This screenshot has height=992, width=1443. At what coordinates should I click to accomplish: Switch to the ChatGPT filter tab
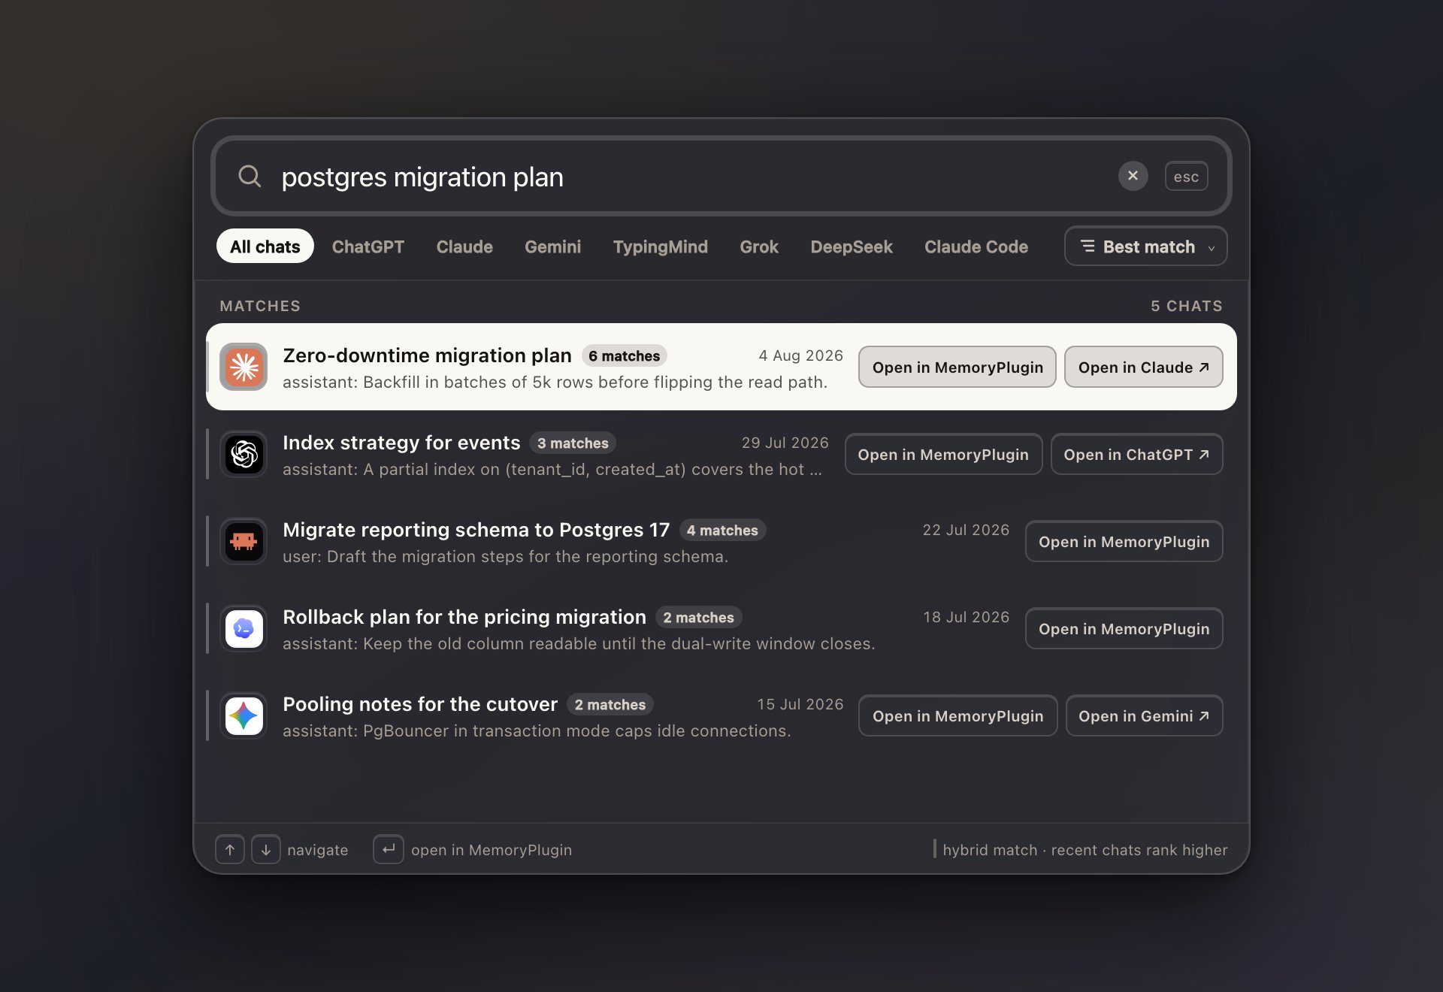[x=368, y=246]
